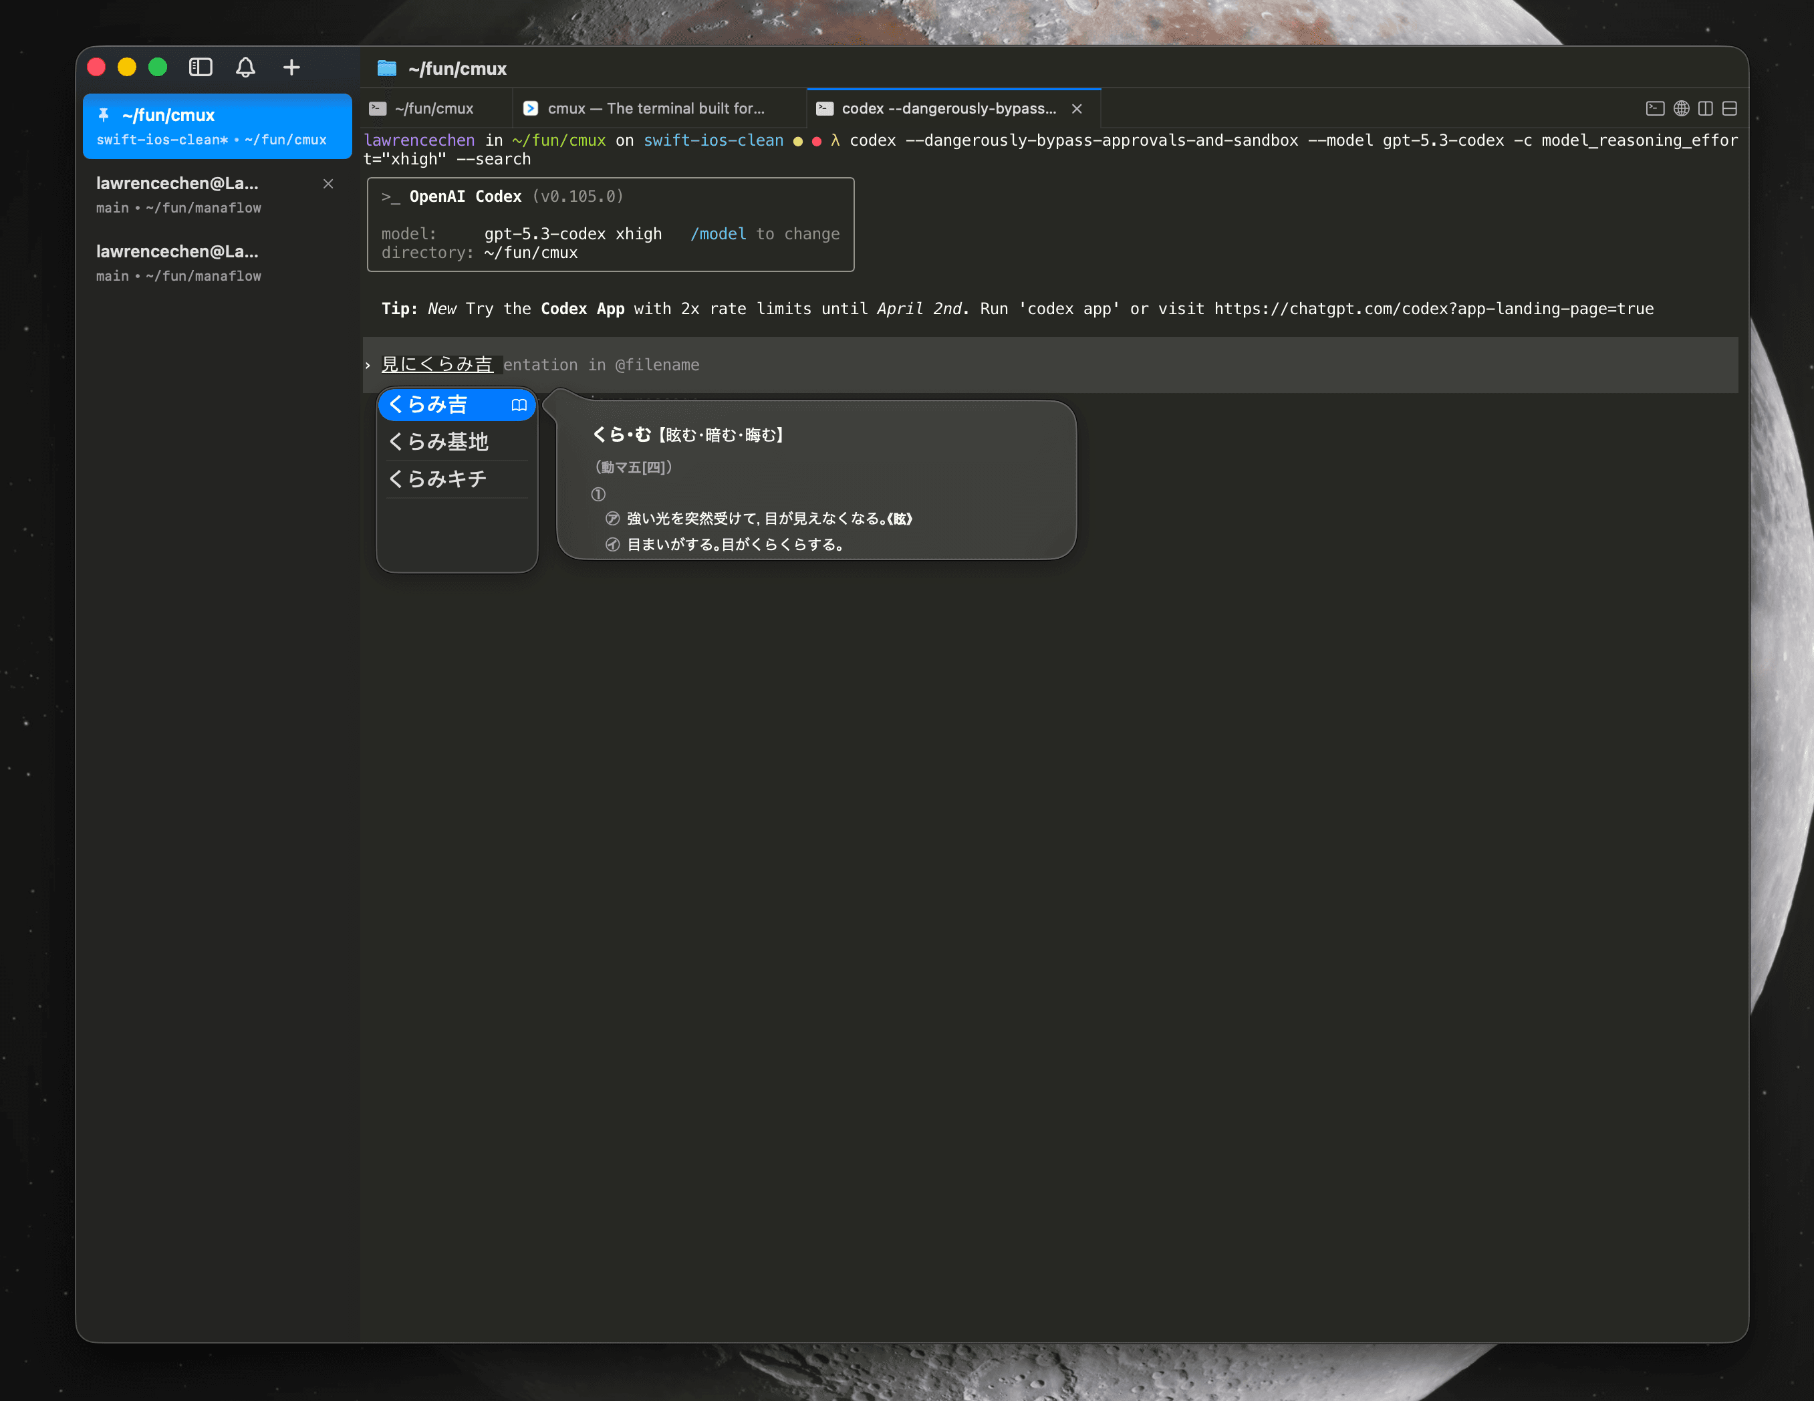Switch to the ~/fun/cmux terminal tab
Image resolution: width=1814 pixels, height=1401 pixels.
click(x=434, y=109)
